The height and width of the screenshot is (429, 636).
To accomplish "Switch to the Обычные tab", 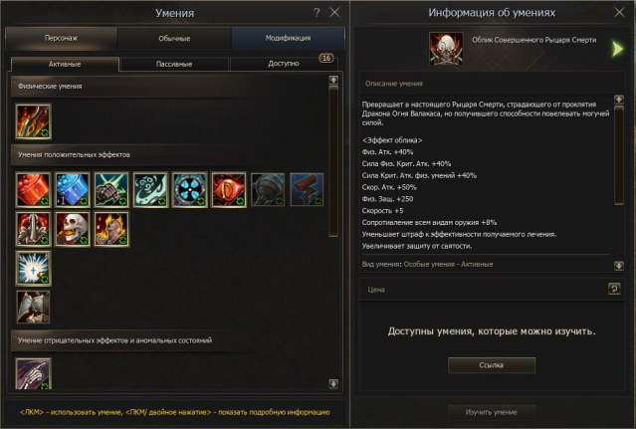I will (174, 39).
